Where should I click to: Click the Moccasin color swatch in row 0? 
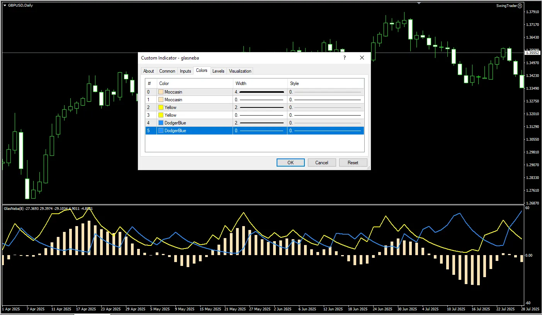(161, 92)
